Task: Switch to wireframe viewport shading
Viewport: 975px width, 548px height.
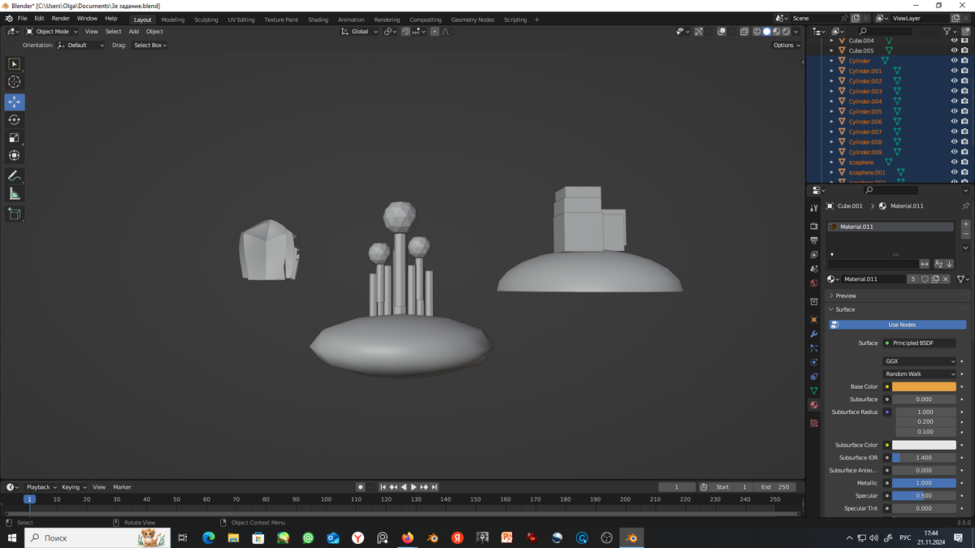Action: pos(757,32)
